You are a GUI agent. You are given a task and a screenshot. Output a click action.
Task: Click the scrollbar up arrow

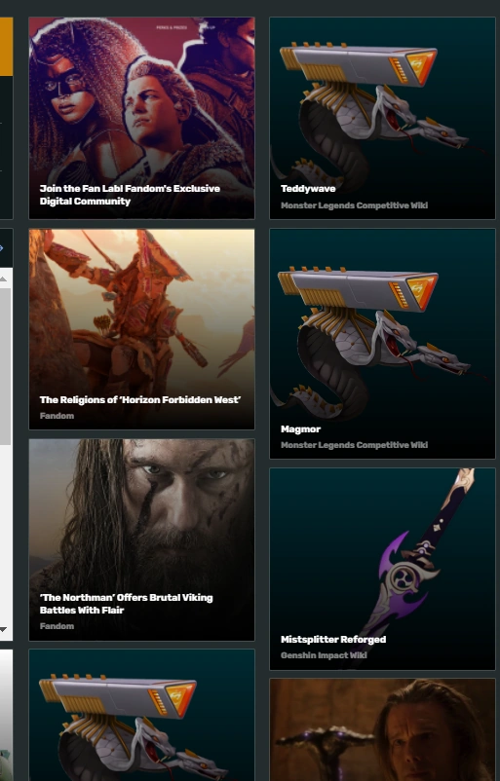click(x=4, y=279)
